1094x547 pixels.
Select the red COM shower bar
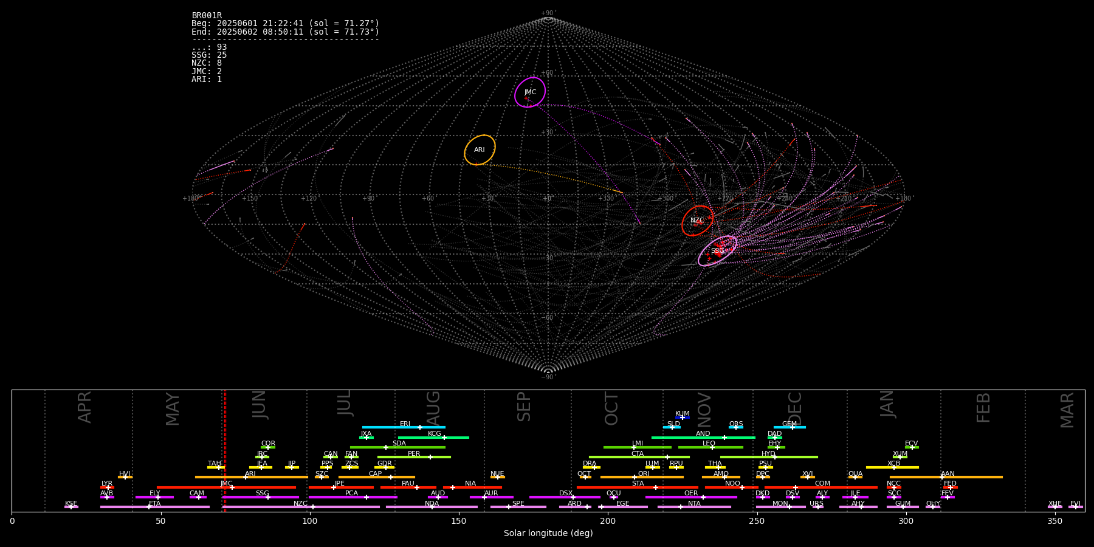click(822, 487)
